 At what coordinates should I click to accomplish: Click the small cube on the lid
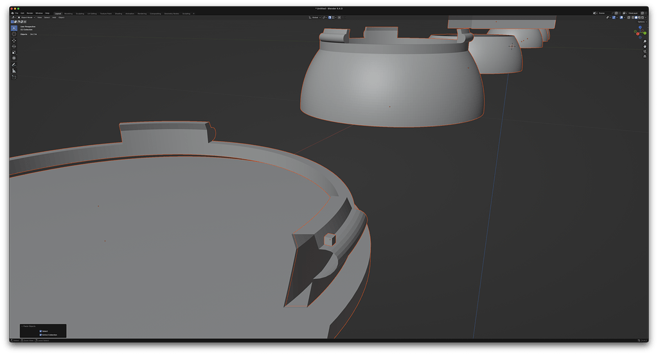(x=330, y=239)
